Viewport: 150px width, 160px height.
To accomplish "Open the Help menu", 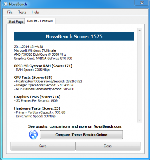I will (35, 12).
